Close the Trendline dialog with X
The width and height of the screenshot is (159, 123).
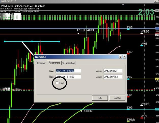[124, 57]
